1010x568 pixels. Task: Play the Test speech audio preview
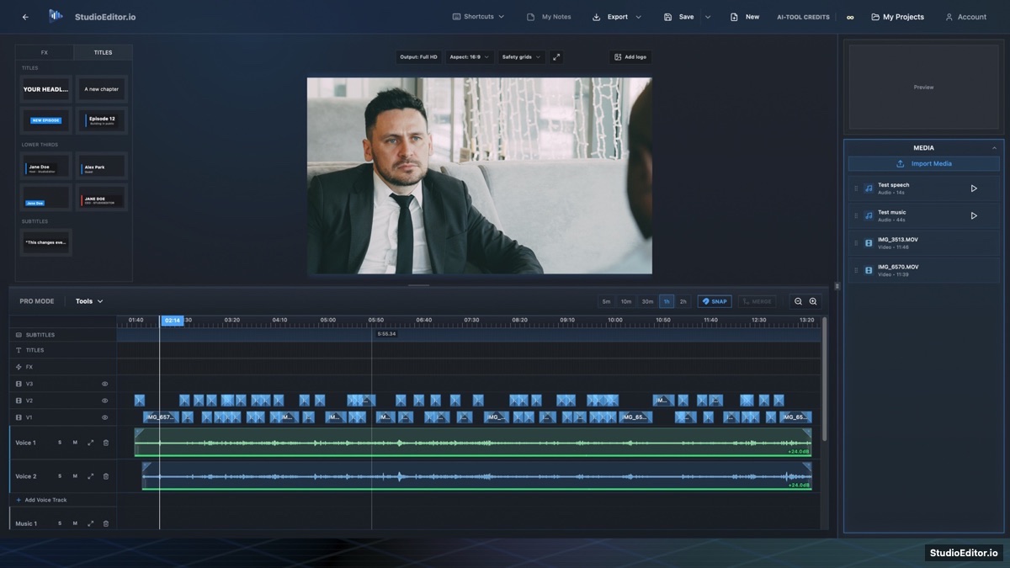[x=974, y=188]
